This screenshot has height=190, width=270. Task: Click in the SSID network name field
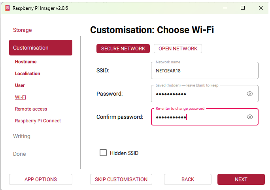(x=204, y=71)
